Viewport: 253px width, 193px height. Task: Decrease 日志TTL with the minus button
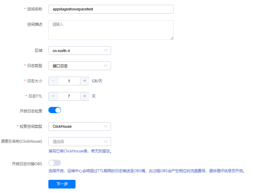[x=53, y=96]
